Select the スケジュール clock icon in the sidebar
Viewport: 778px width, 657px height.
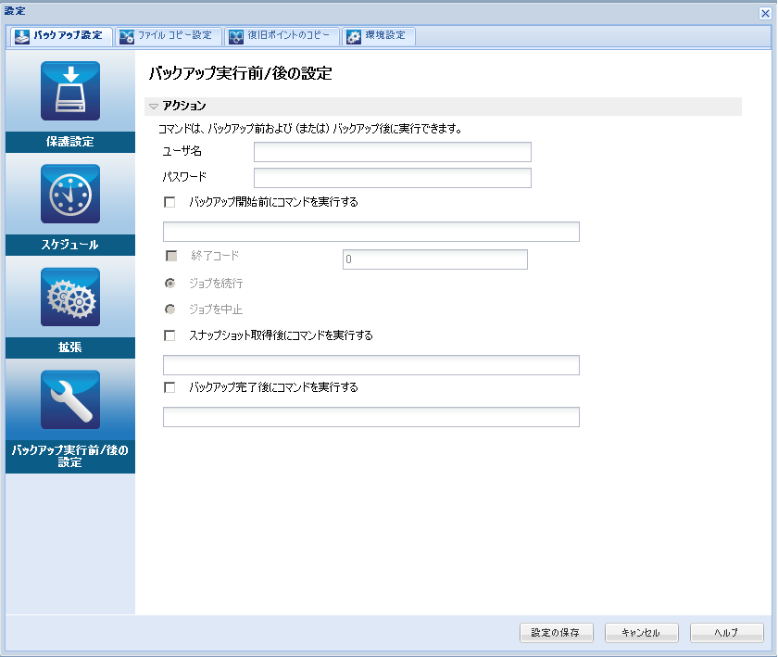click(69, 195)
